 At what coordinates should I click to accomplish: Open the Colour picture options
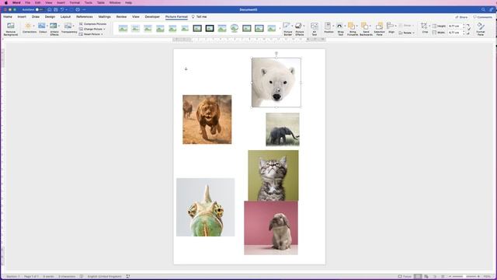[42, 28]
